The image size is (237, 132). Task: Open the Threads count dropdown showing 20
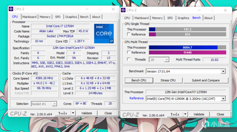[159, 60]
